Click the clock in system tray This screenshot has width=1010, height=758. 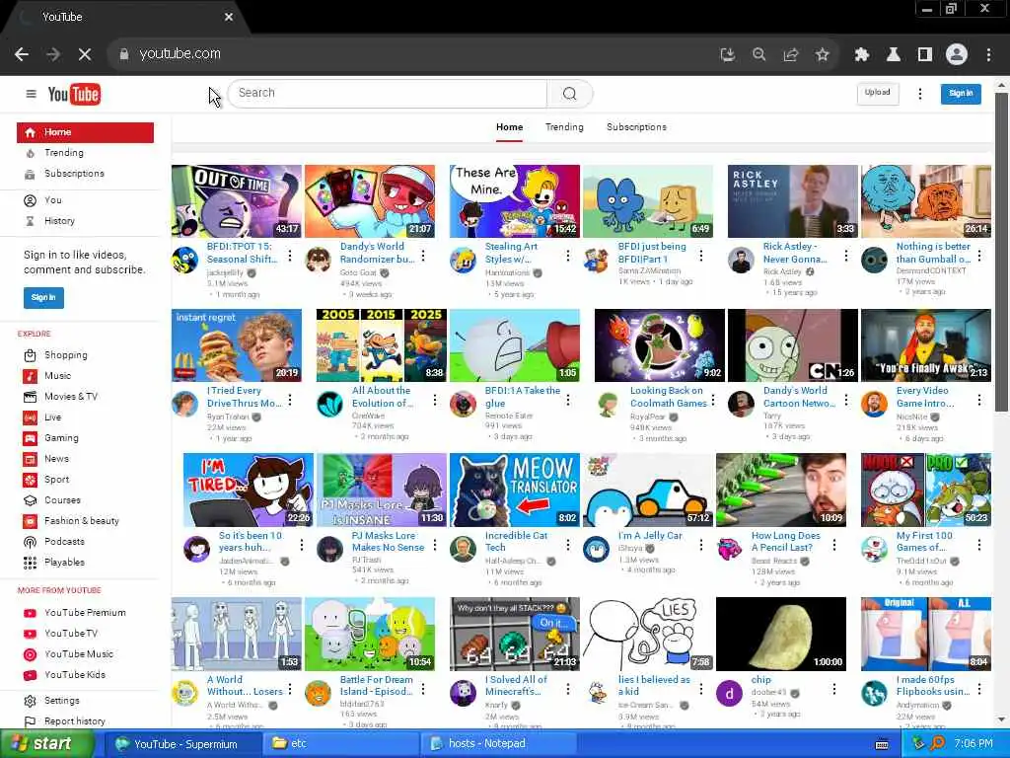click(x=974, y=743)
